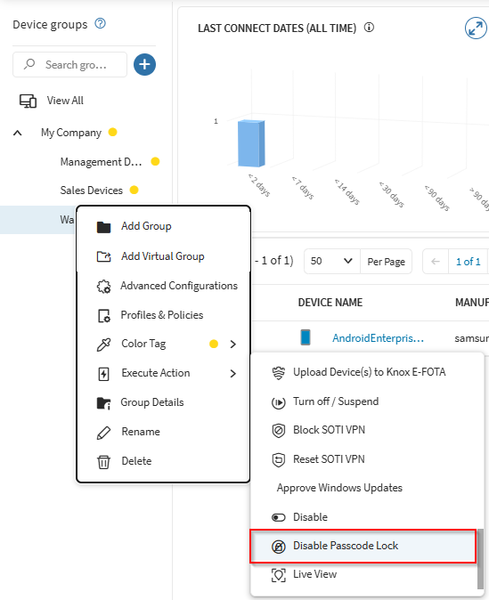489x600 pixels.
Task: Click the blue plus add group button
Action: [144, 64]
